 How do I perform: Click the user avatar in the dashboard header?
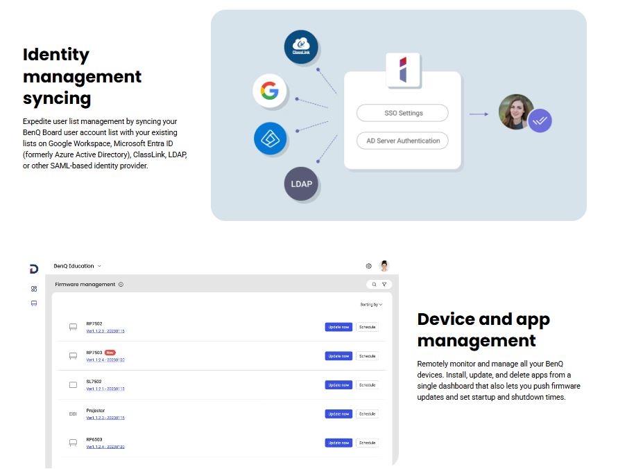(384, 266)
